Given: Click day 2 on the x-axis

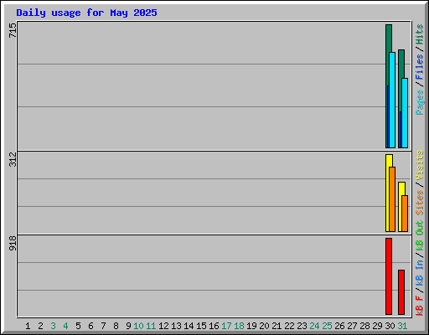Looking at the screenshot, I should tap(40, 326).
